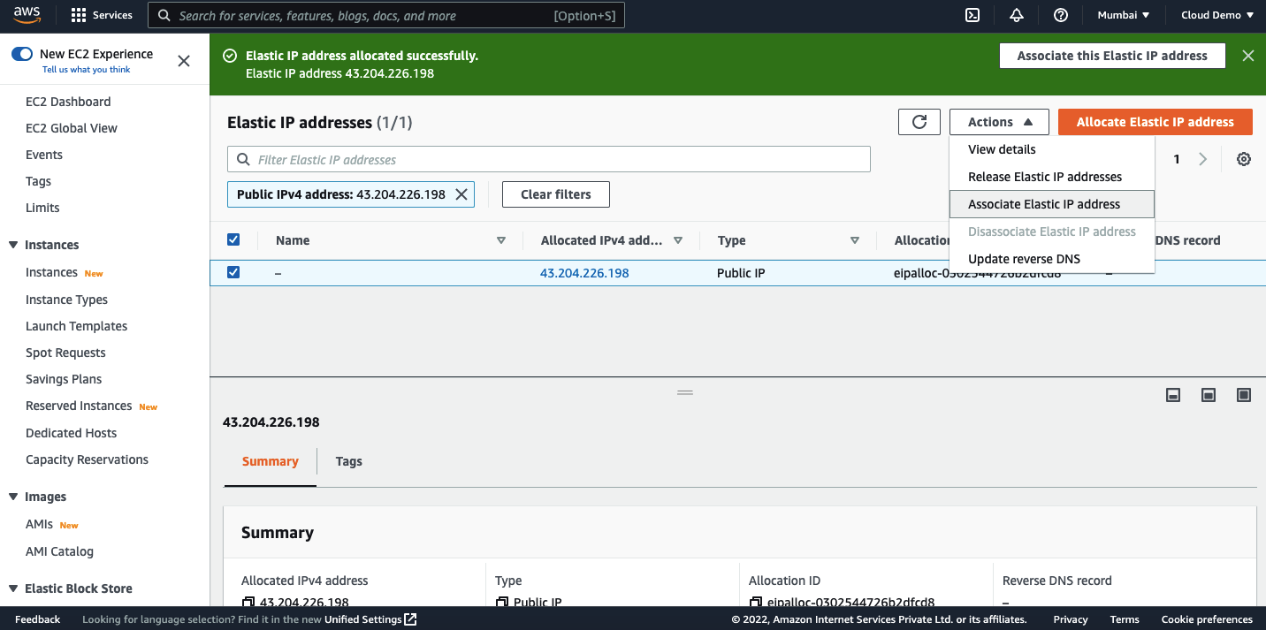Open Tell us what you think link
The width and height of the screenshot is (1266, 630).
[x=87, y=70]
